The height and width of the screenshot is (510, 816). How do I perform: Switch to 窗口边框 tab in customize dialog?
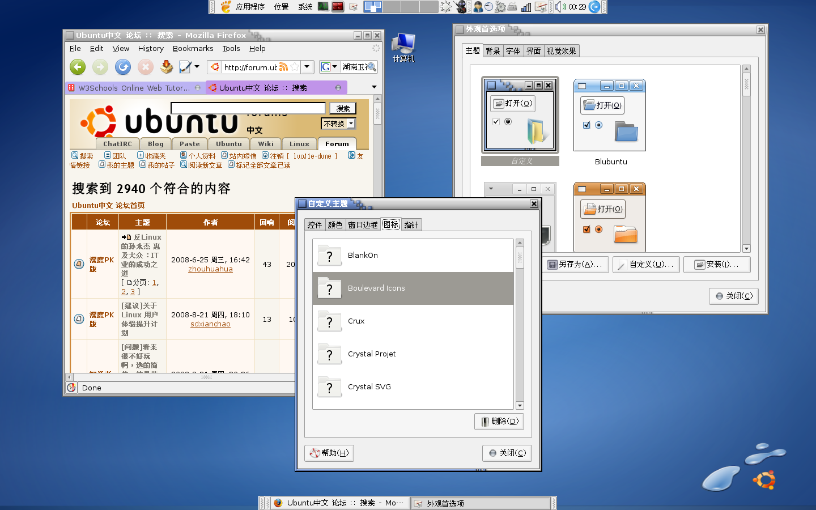click(x=363, y=225)
